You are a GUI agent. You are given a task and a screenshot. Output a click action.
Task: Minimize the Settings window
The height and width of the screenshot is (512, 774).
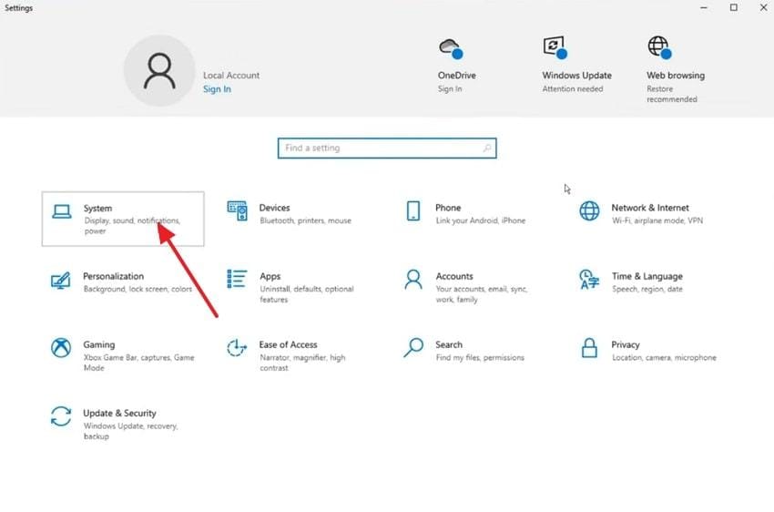pos(703,8)
